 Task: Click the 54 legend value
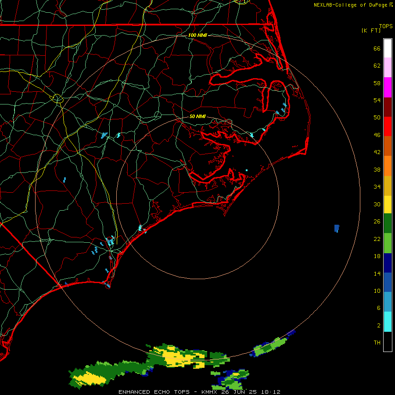click(x=377, y=100)
